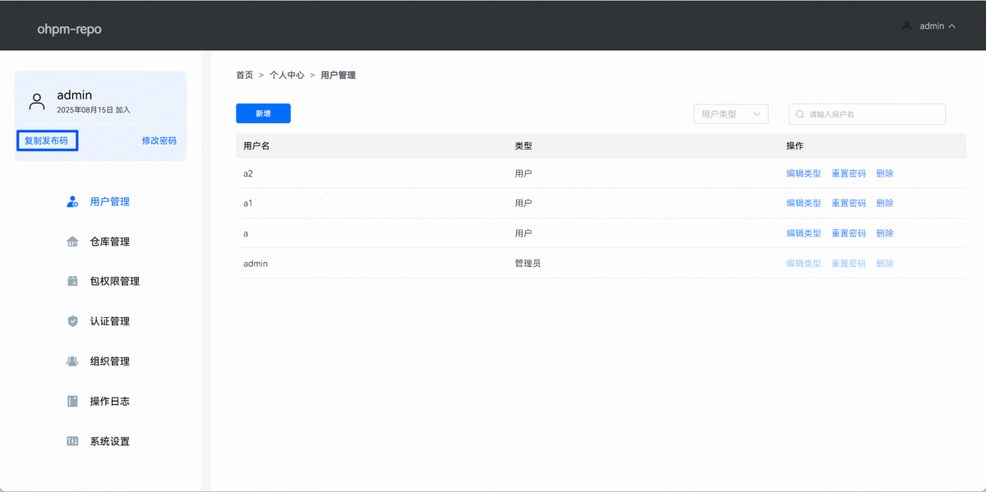Click the admin user icon in header
The image size is (986, 492).
coord(907,25)
